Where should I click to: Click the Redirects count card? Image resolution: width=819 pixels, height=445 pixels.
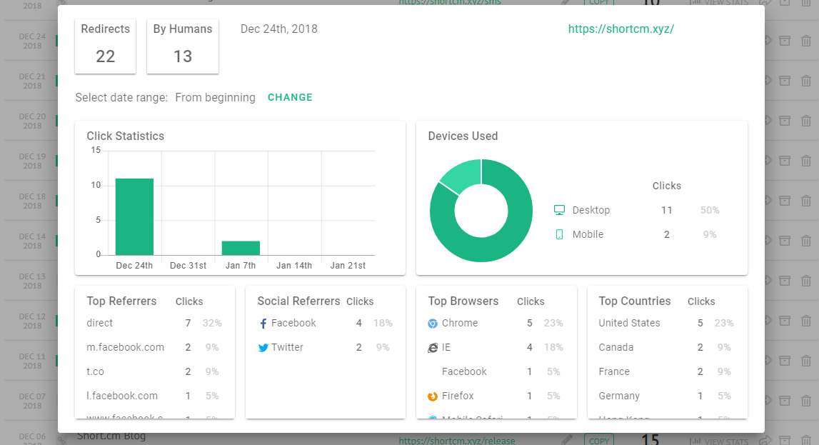tap(106, 46)
